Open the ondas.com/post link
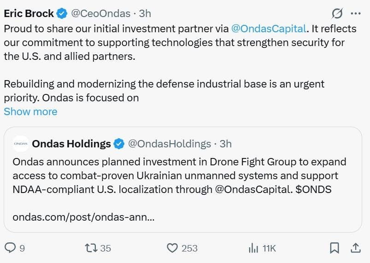Viewport: 370px width, 263px height. tap(83, 217)
